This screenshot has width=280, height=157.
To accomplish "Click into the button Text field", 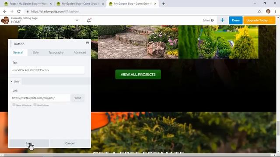I will (47, 70).
